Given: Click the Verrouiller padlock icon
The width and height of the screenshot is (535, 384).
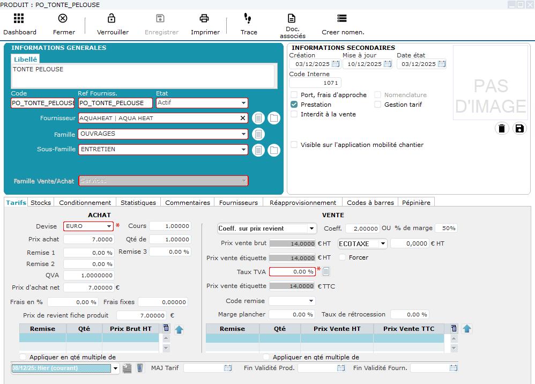Looking at the screenshot, I should 112,19.
